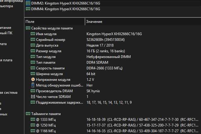
Task: Open the 'ный ПК' item in left tree
Action: pos(6,33)
